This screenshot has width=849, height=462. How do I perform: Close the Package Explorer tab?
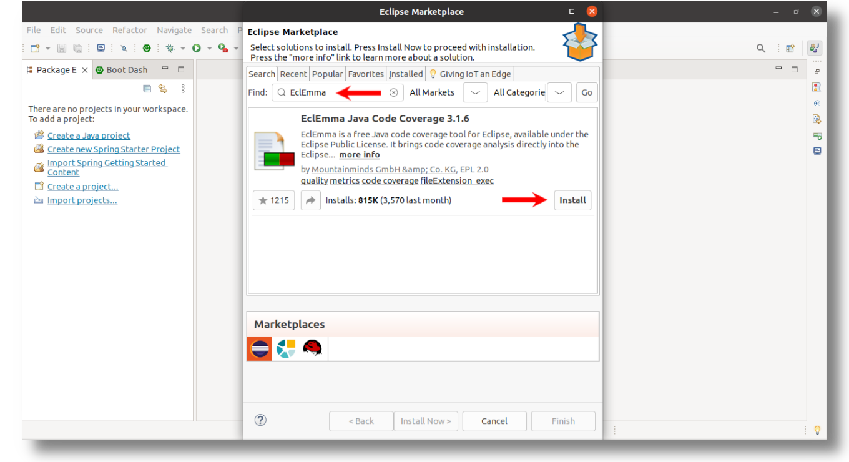pyautogui.click(x=85, y=70)
